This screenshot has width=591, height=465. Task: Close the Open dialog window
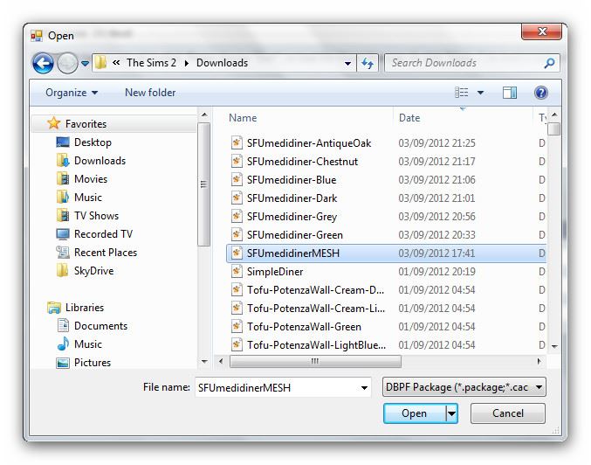point(541,31)
